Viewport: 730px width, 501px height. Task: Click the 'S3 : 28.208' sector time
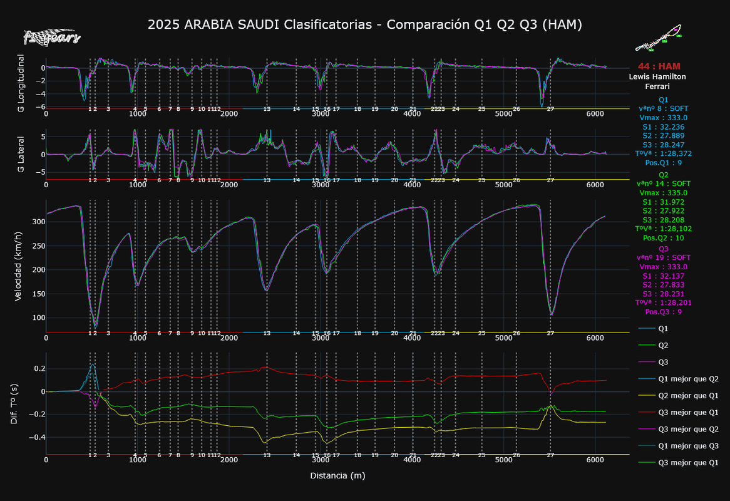tap(664, 220)
